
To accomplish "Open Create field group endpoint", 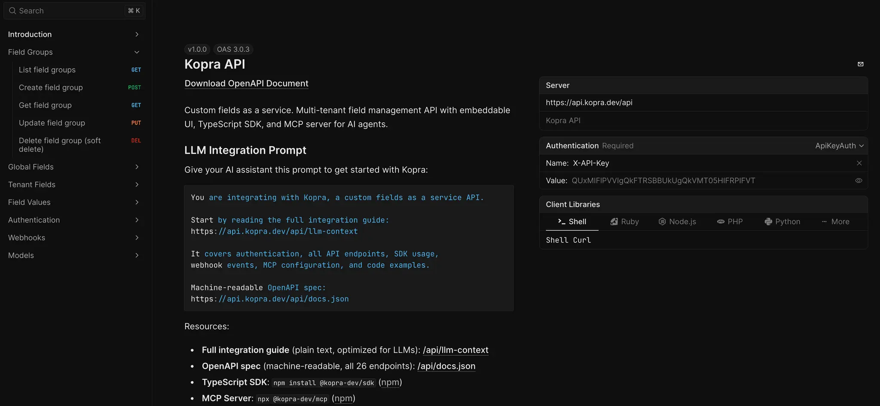I will point(80,87).
